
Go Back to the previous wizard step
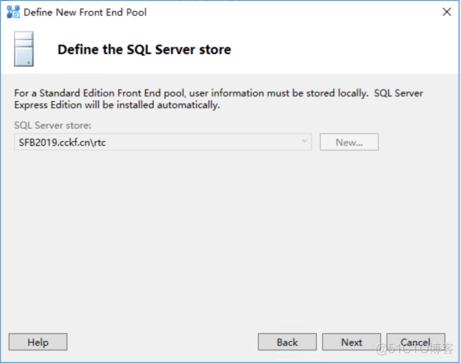pos(287,342)
